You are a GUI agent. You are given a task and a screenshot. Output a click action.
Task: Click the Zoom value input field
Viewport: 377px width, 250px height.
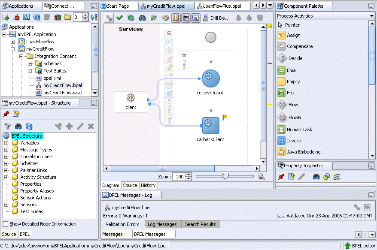(179, 177)
